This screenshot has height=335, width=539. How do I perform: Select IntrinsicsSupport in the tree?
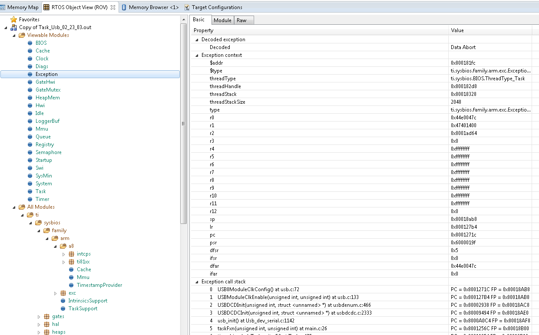tap(88, 301)
